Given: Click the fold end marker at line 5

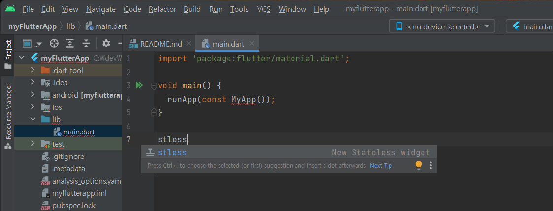Looking at the screenshot, I should (x=154, y=112).
